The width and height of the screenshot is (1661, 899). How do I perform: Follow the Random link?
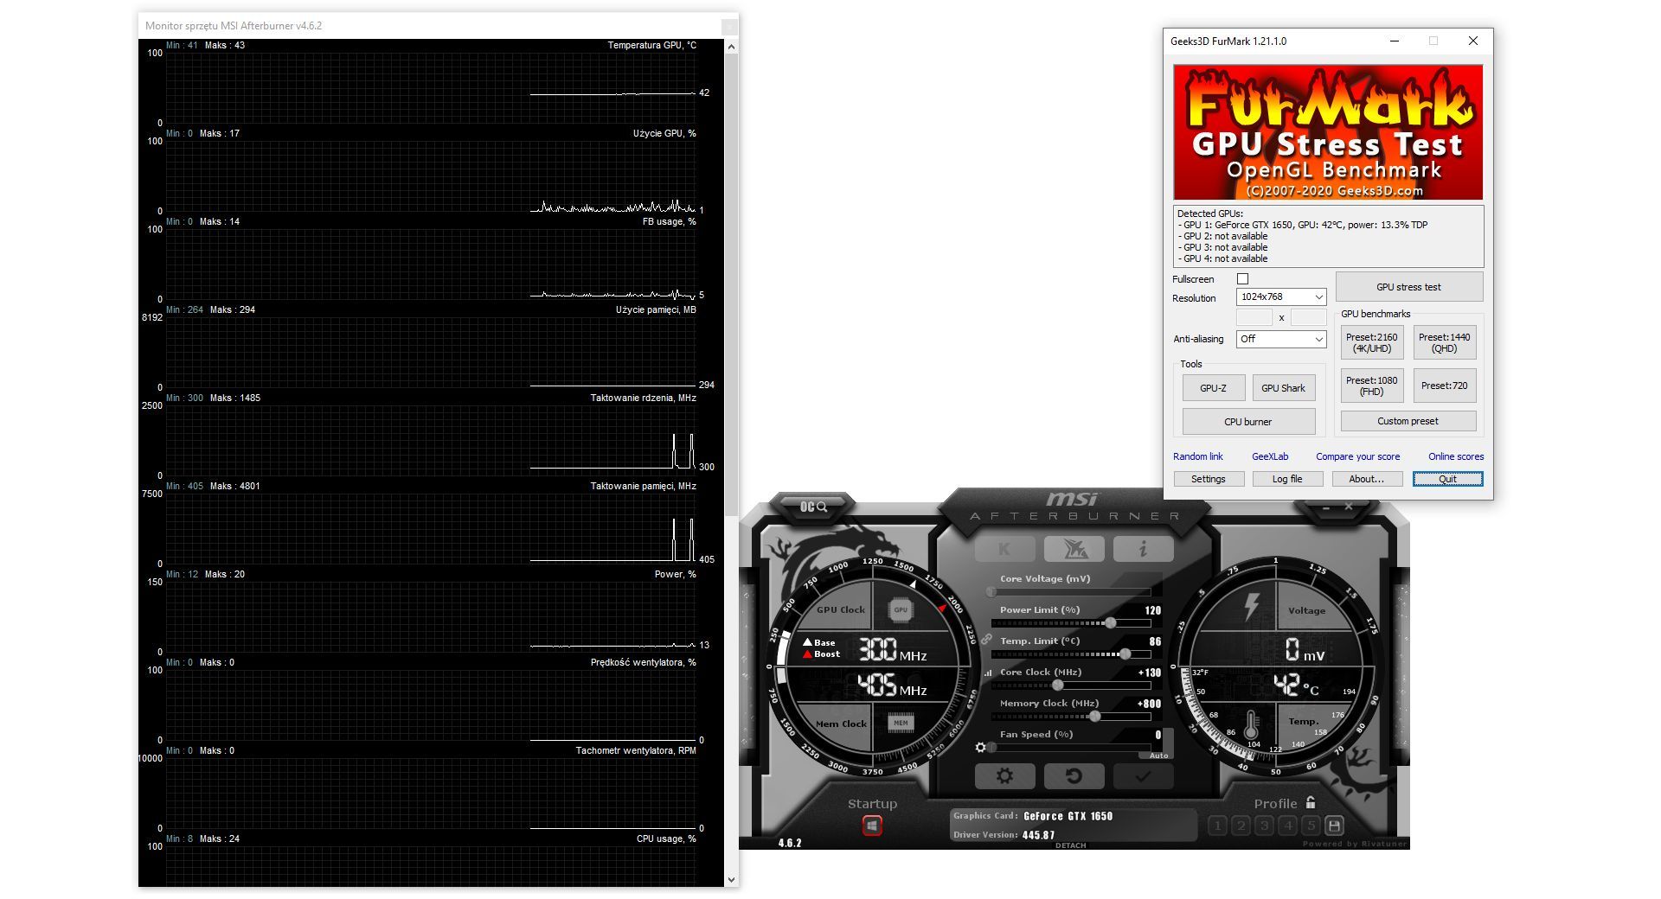pos(1197,456)
